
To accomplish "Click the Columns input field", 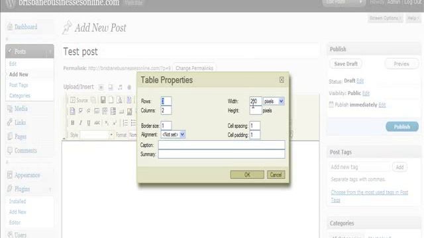I will point(166,110).
